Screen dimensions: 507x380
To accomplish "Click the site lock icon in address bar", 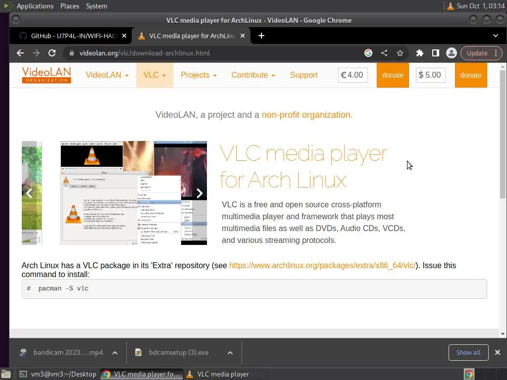I will (x=72, y=53).
